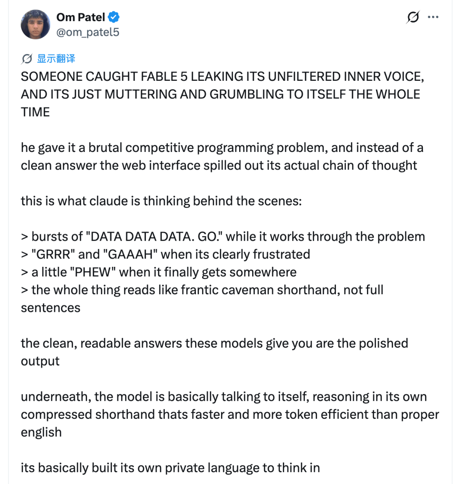Click the words "UNFILTERED INNER VOICE" in headline
Viewport: 454px width, 484px height.
point(346,77)
